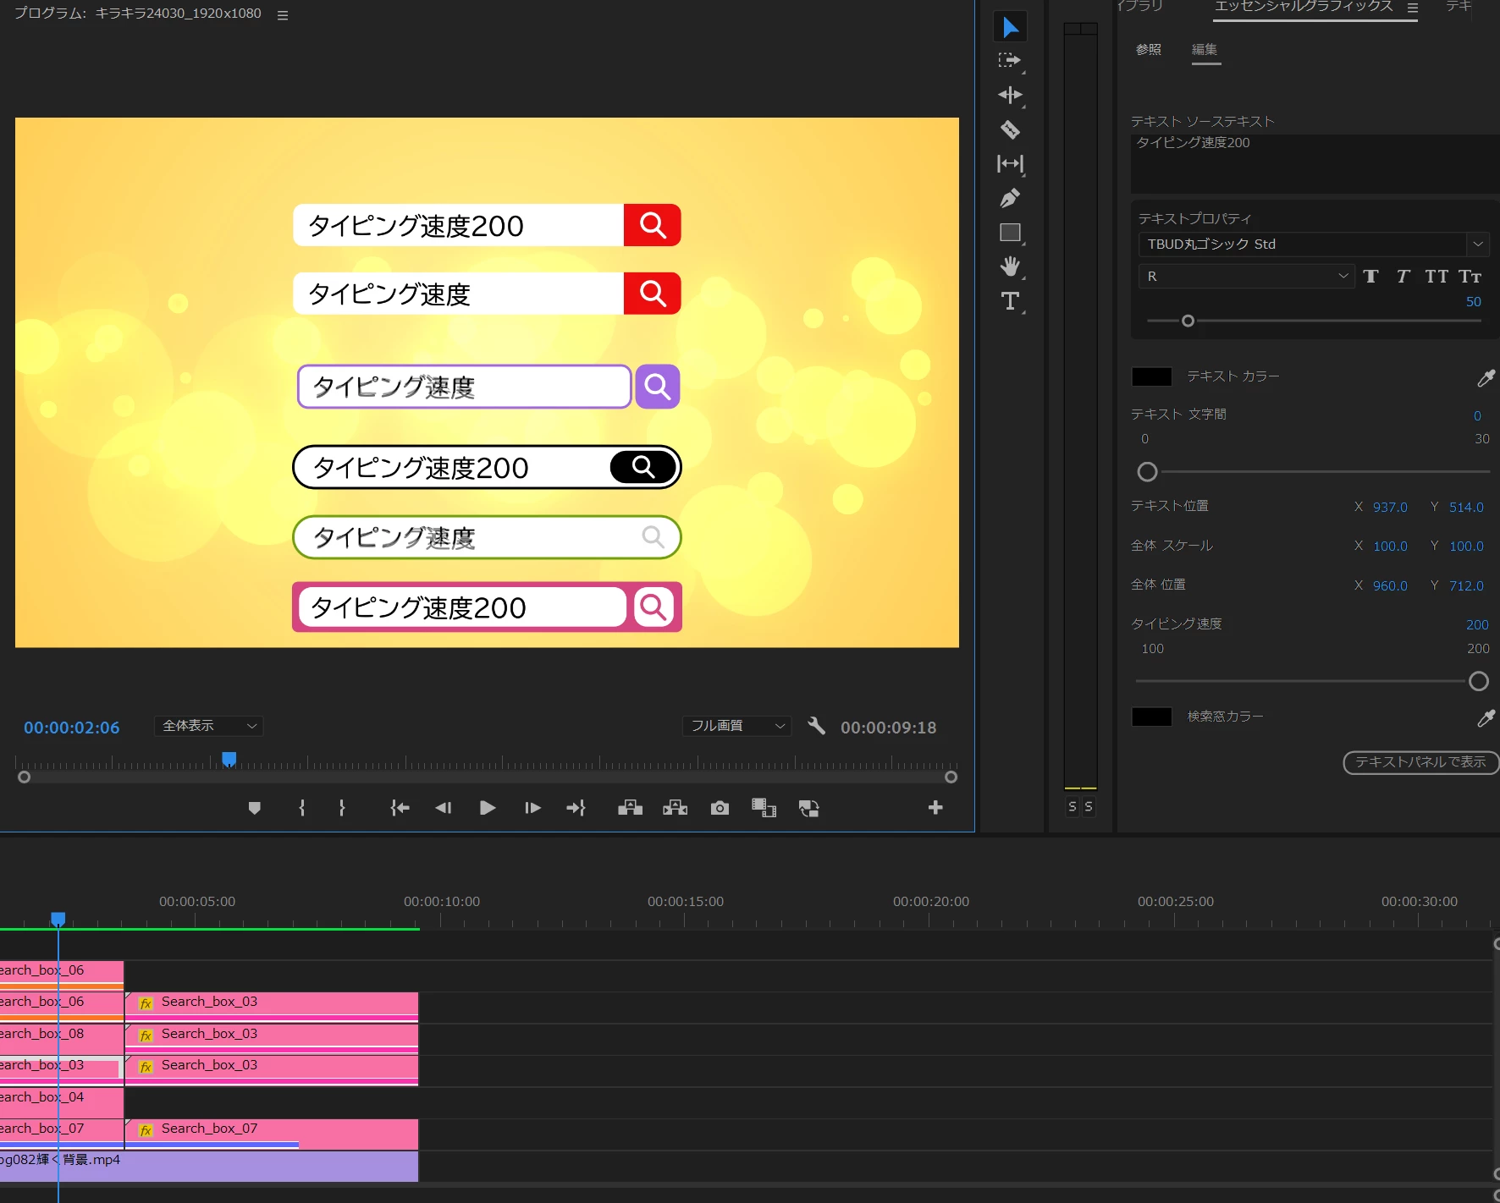
Task: Click 全体 位置 Y value 712.0
Action: 1466,585
